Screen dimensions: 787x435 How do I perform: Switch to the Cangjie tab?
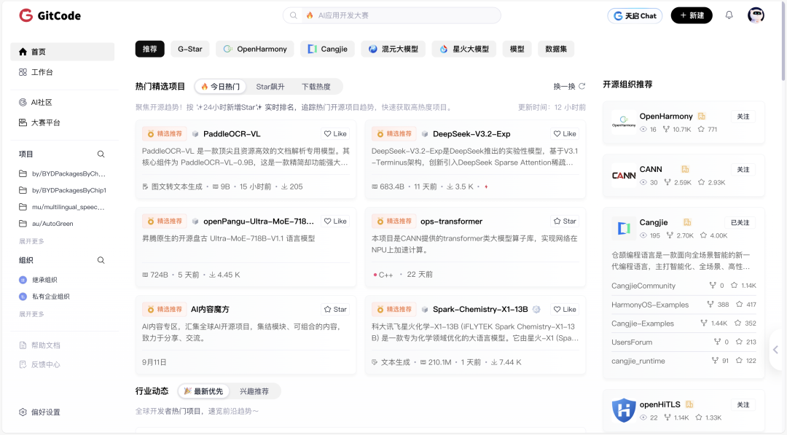point(327,49)
